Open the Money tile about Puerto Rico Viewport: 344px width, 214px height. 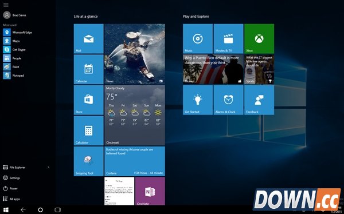213,69
